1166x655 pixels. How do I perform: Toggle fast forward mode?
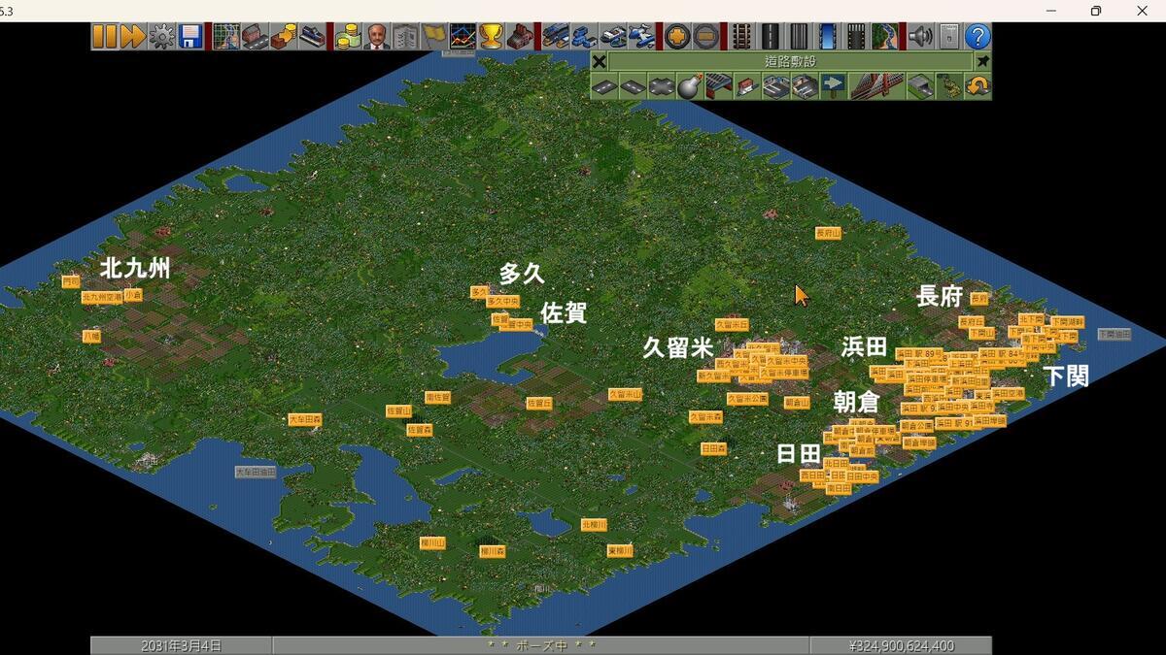tap(132, 37)
